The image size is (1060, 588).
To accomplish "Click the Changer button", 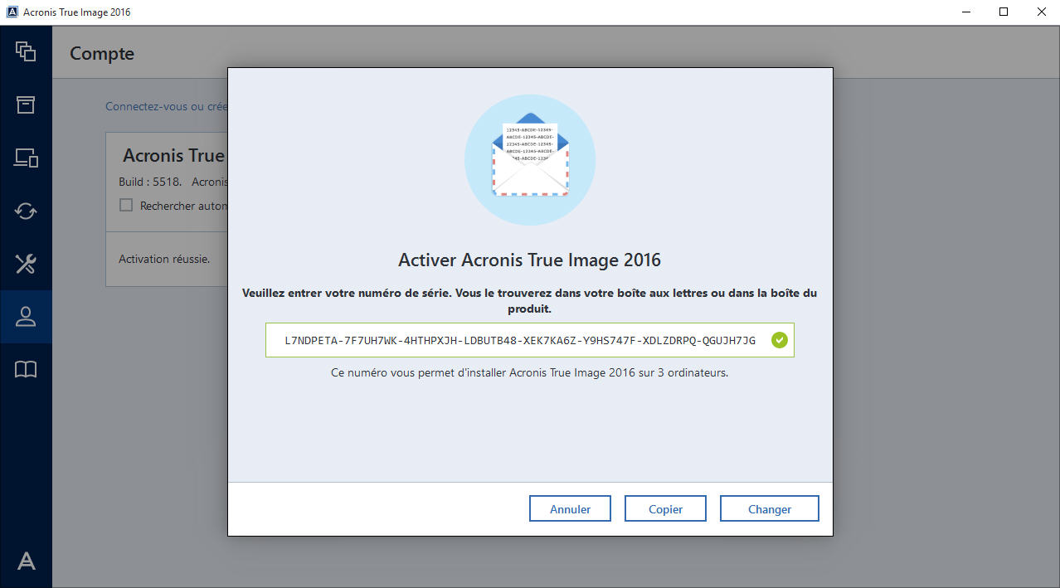I will (769, 509).
